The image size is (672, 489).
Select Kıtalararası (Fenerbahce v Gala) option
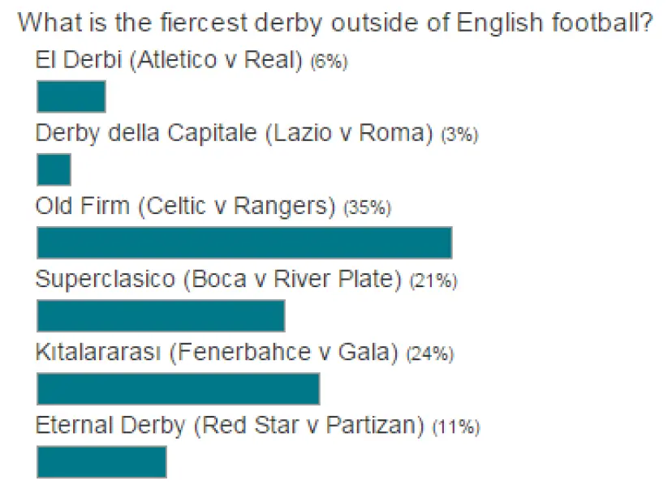click(x=217, y=353)
